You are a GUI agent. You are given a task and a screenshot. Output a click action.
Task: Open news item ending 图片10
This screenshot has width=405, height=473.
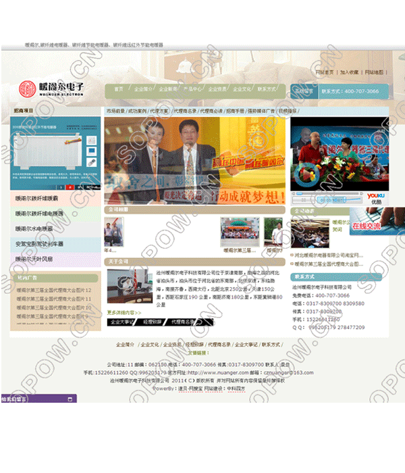(53, 307)
